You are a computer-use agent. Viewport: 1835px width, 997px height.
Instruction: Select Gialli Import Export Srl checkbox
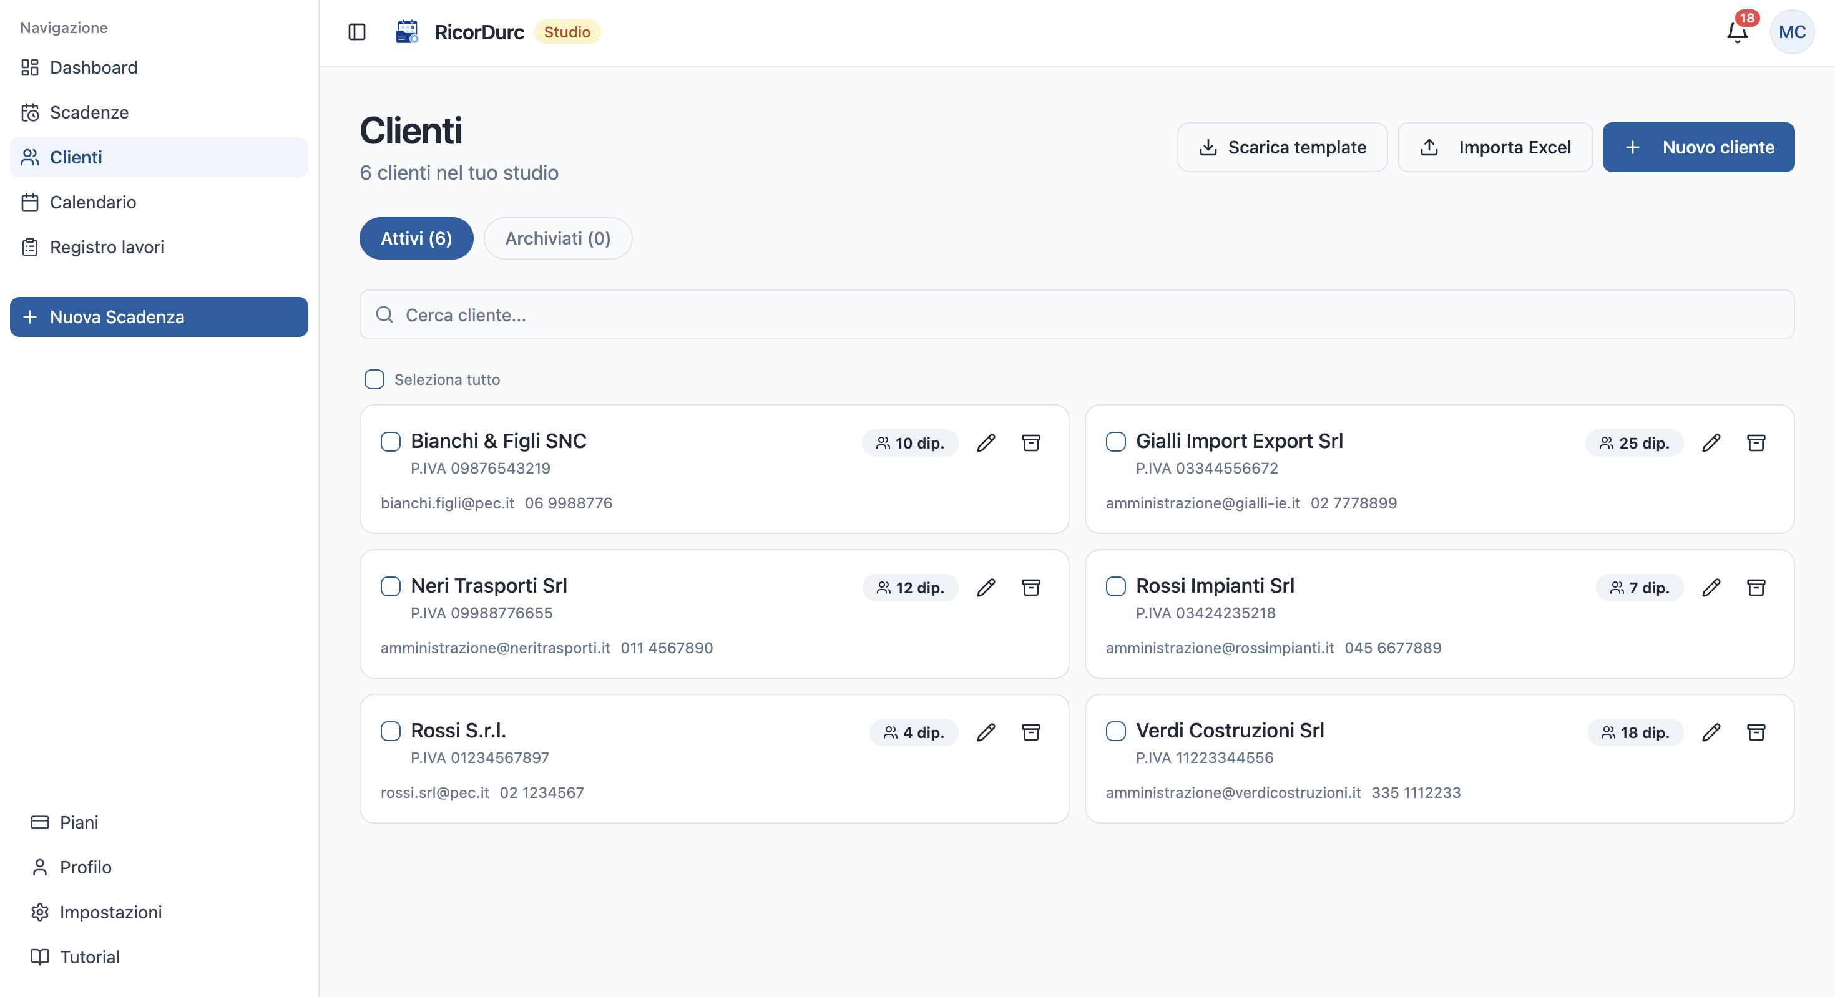[1115, 442]
